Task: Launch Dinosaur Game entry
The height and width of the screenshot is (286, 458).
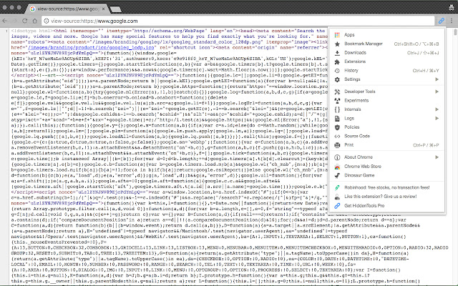Action: pos(386,175)
